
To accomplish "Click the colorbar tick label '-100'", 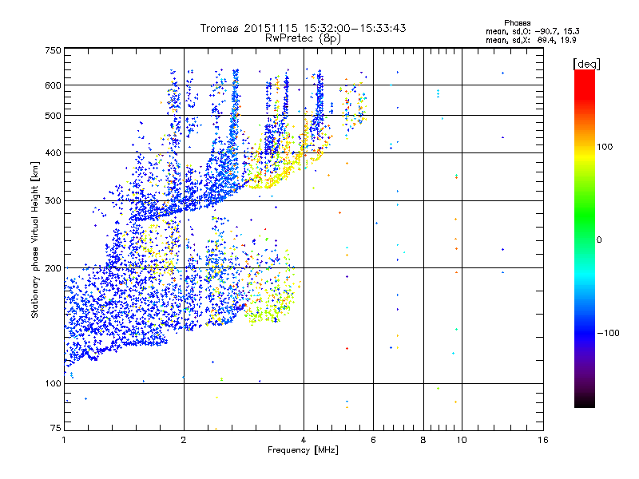I will point(609,333).
